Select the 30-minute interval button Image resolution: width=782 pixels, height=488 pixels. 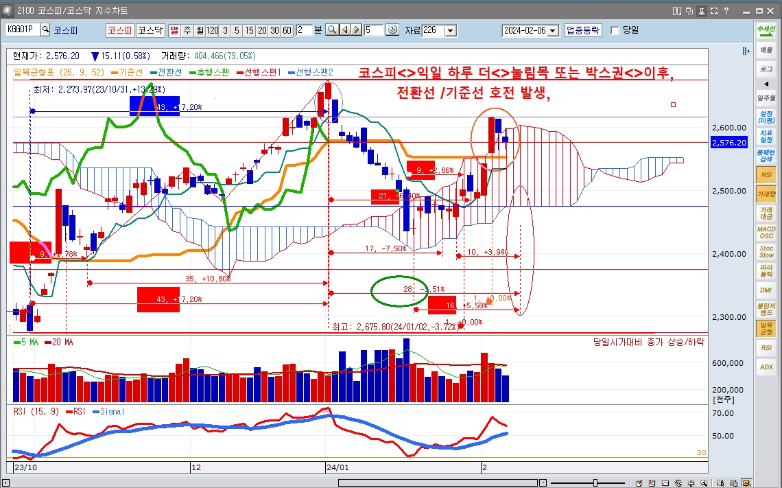pyautogui.click(x=274, y=30)
